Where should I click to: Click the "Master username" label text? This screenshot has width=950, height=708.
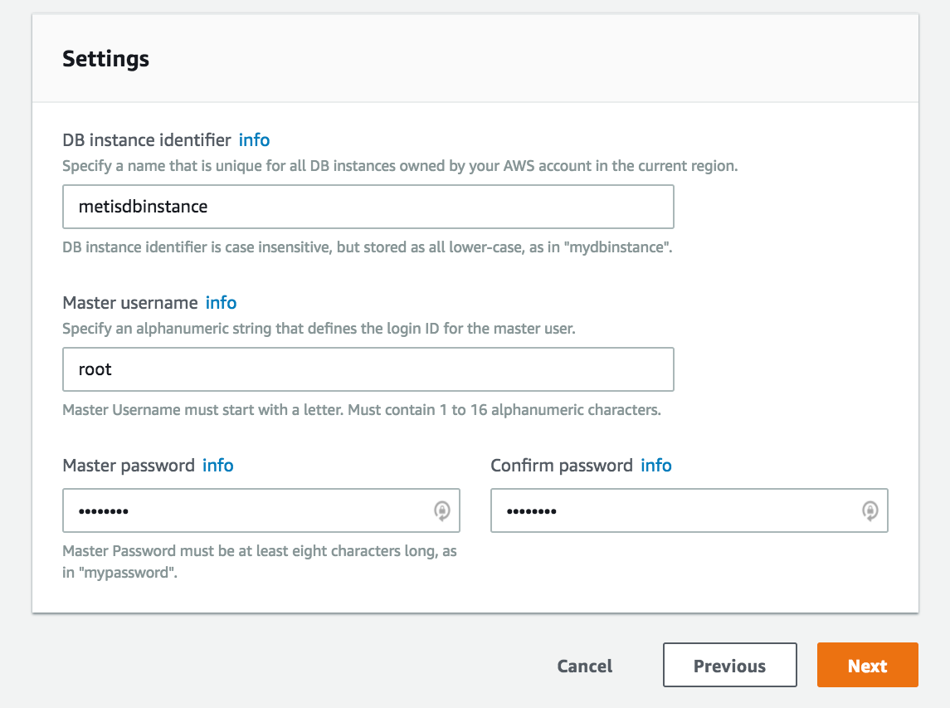click(x=130, y=303)
